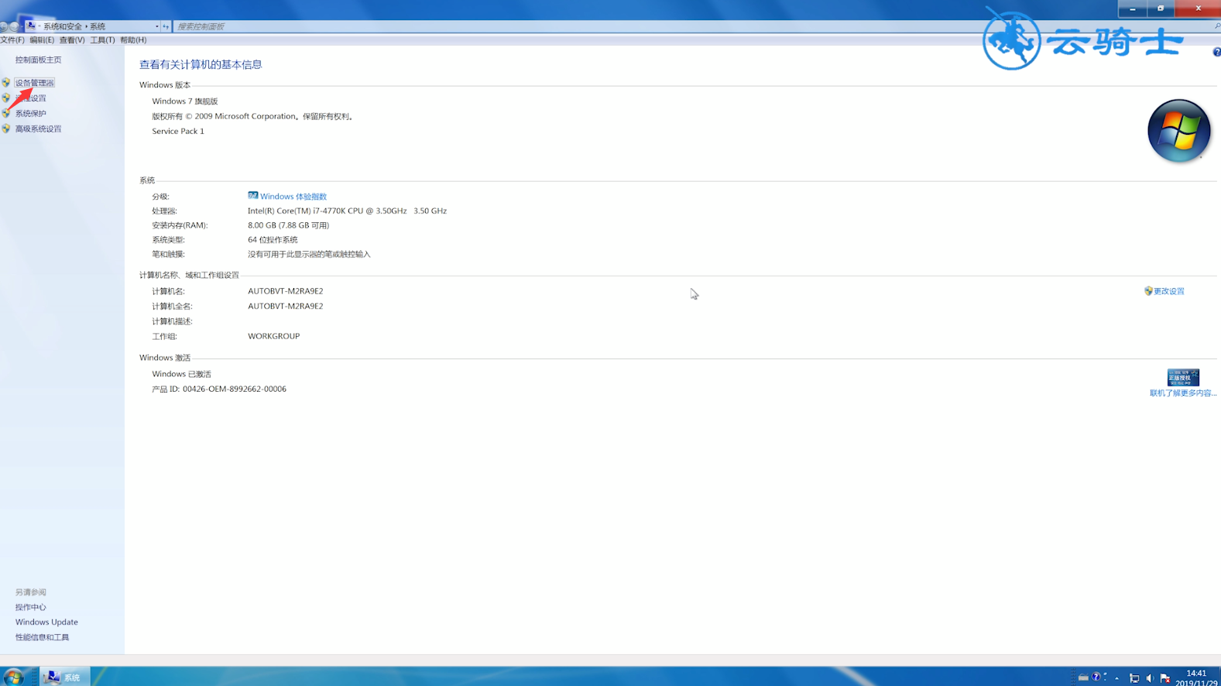Click the forward navigation arrow button
1221x686 pixels.
click(14, 26)
